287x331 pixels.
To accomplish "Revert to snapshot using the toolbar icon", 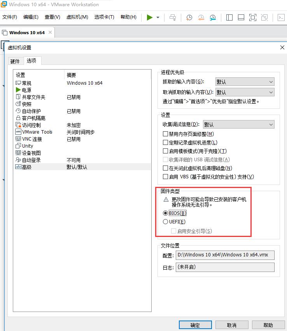I will click(x=201, y=17).
